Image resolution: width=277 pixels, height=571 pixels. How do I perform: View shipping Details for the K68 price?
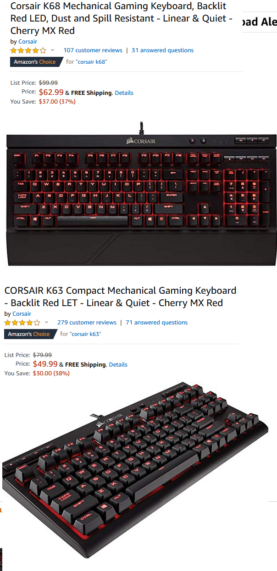(x=124, y=93)
